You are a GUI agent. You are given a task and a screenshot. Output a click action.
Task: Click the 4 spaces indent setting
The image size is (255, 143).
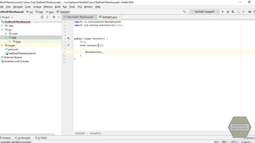tap(247, 142)
